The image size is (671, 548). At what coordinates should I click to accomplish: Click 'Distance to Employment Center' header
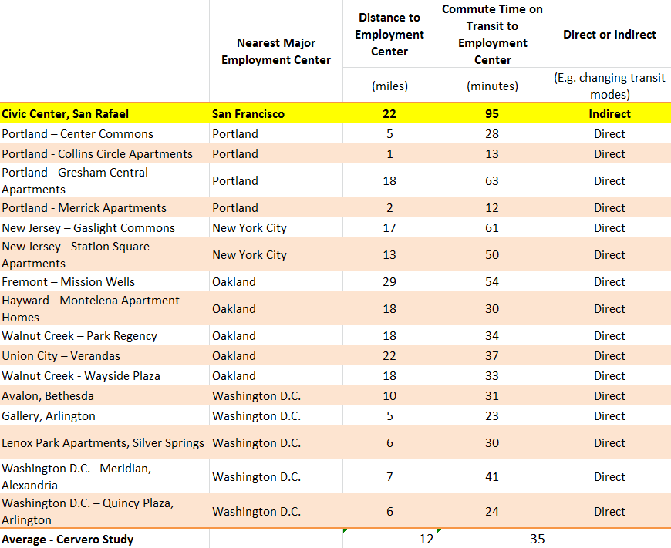[x=389, y=34]
